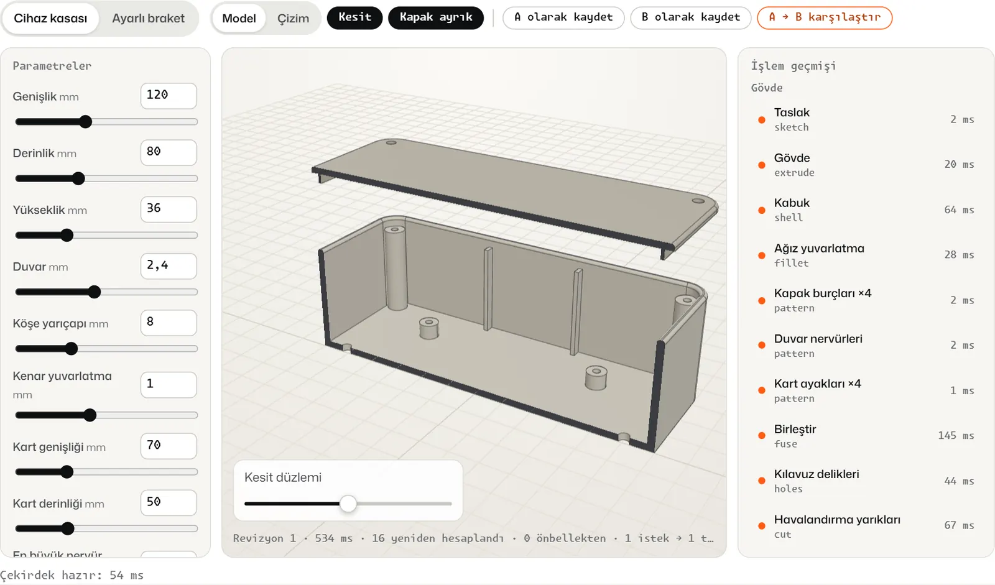The width and height of the screenshot is (995, 585).
Task: Select the Duvar nervürleri pattern step
Action: tap(866, 346)
